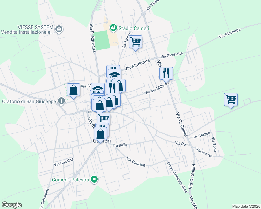
Task: Select the Oratorio di San Giuseppe label
Action: [x=29, y=101]
